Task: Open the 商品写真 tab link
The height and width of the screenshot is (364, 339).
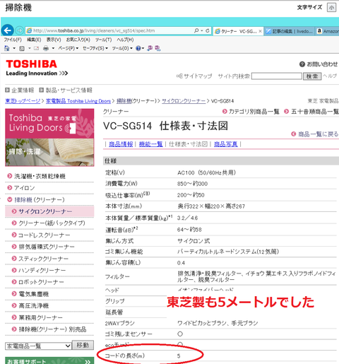Action: click(225, 144)
